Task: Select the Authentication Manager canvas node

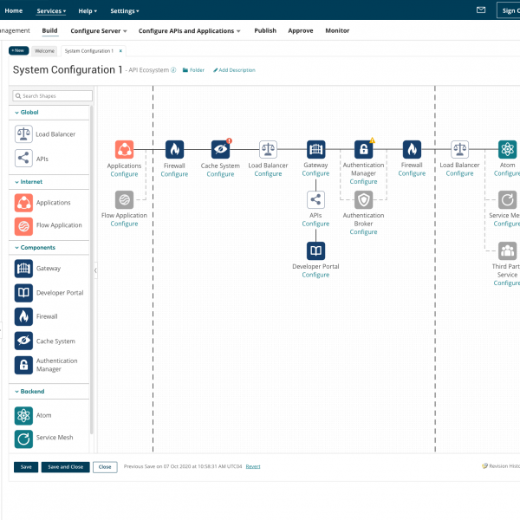Action: 363,150
